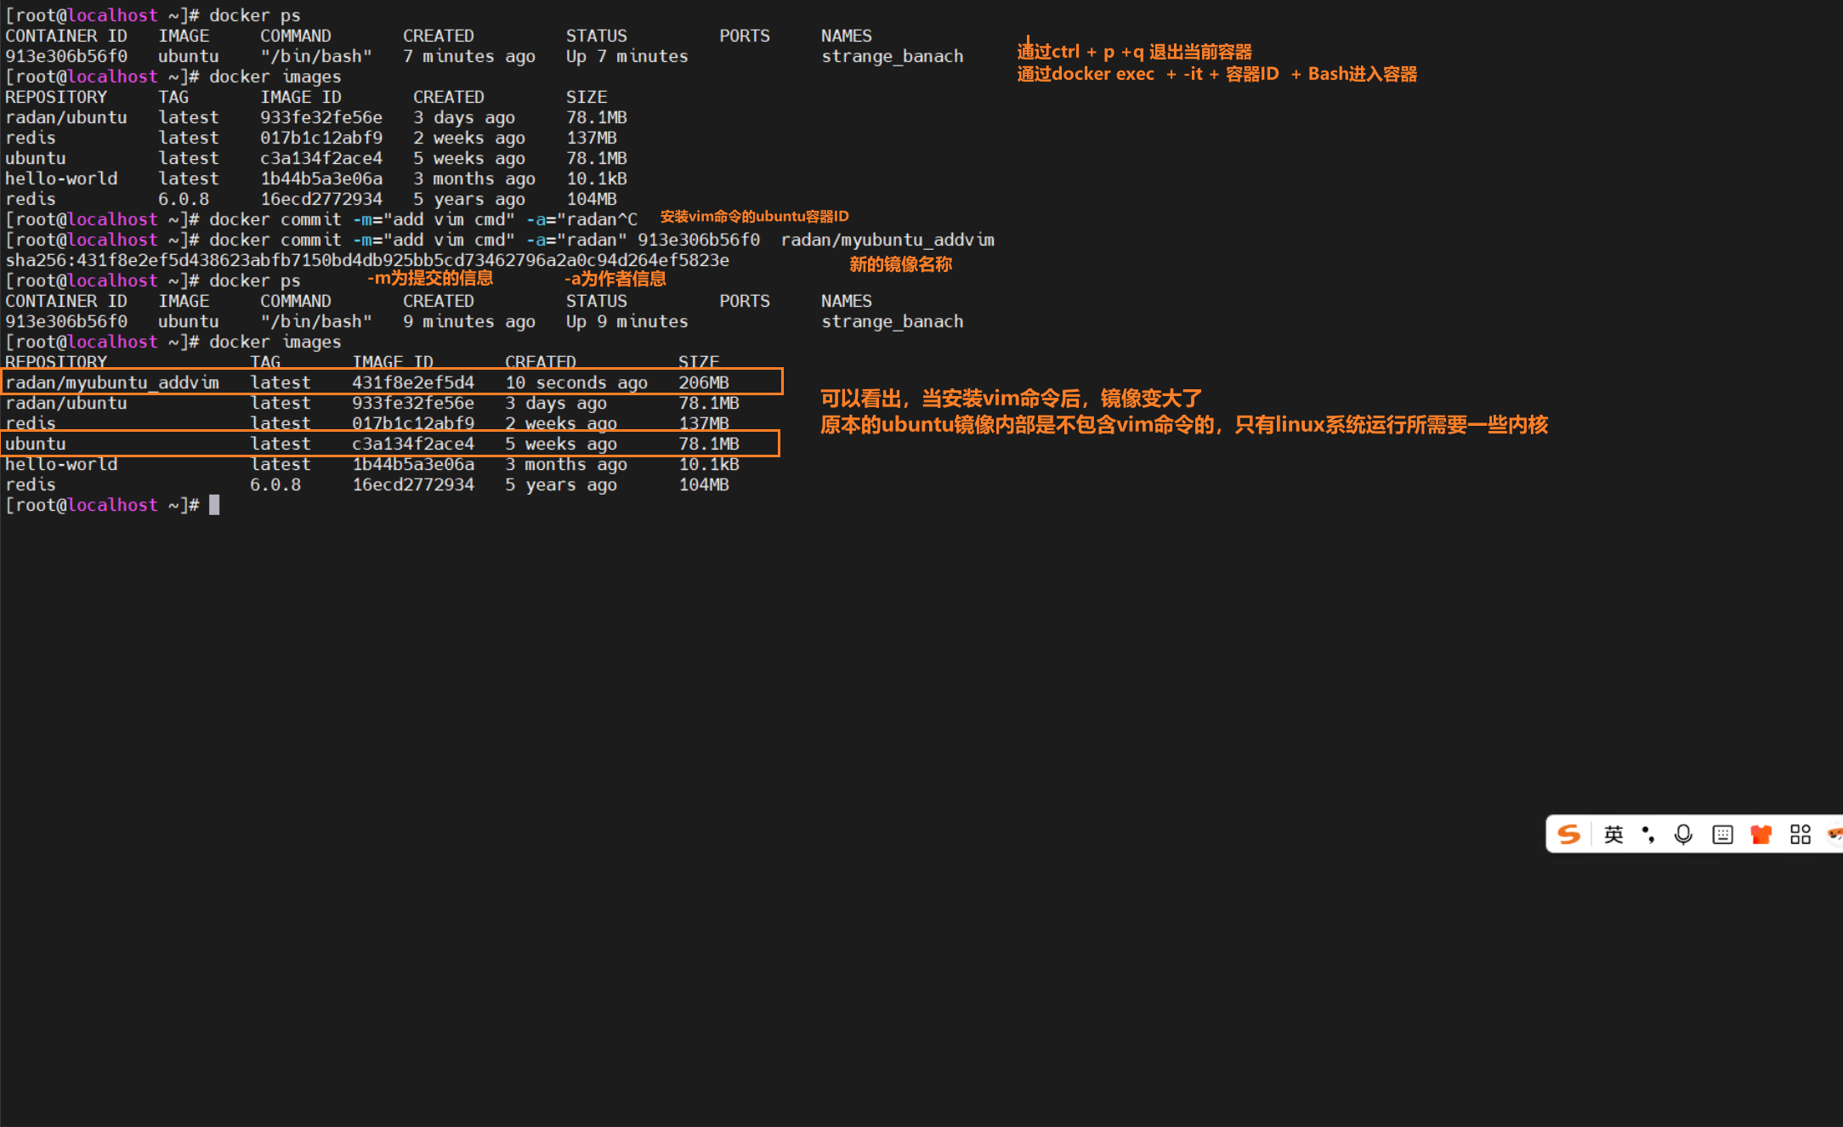Click the '-m为提交的信息' annotation
The image size is (1843, 1127).
[x=430, y=279]
